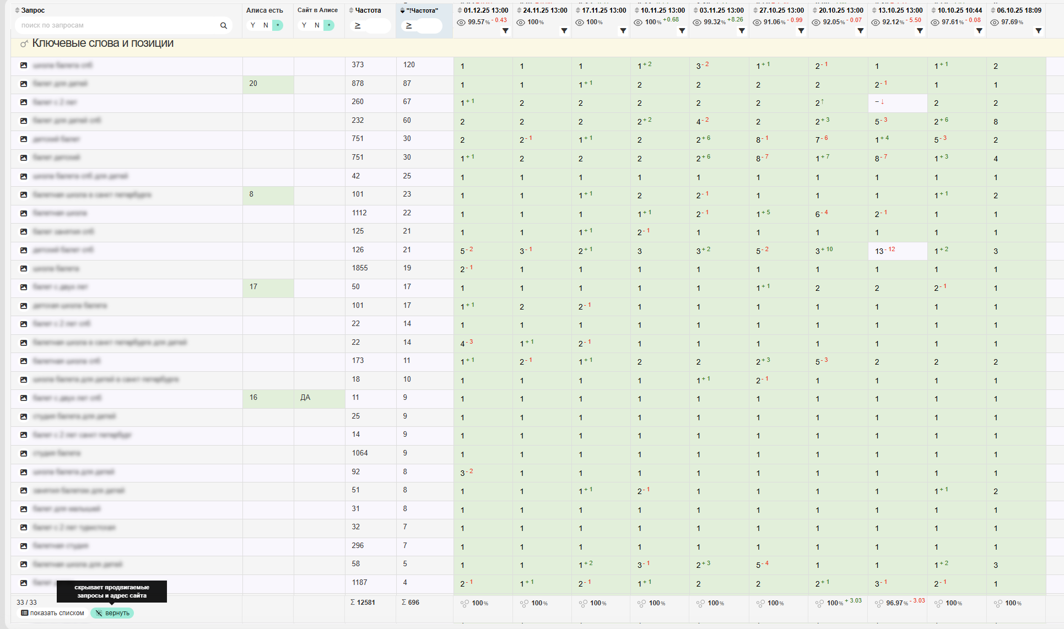Sort by Запрос column header
The height and width of the screenshot is (629, 1064).
point(33,10)
